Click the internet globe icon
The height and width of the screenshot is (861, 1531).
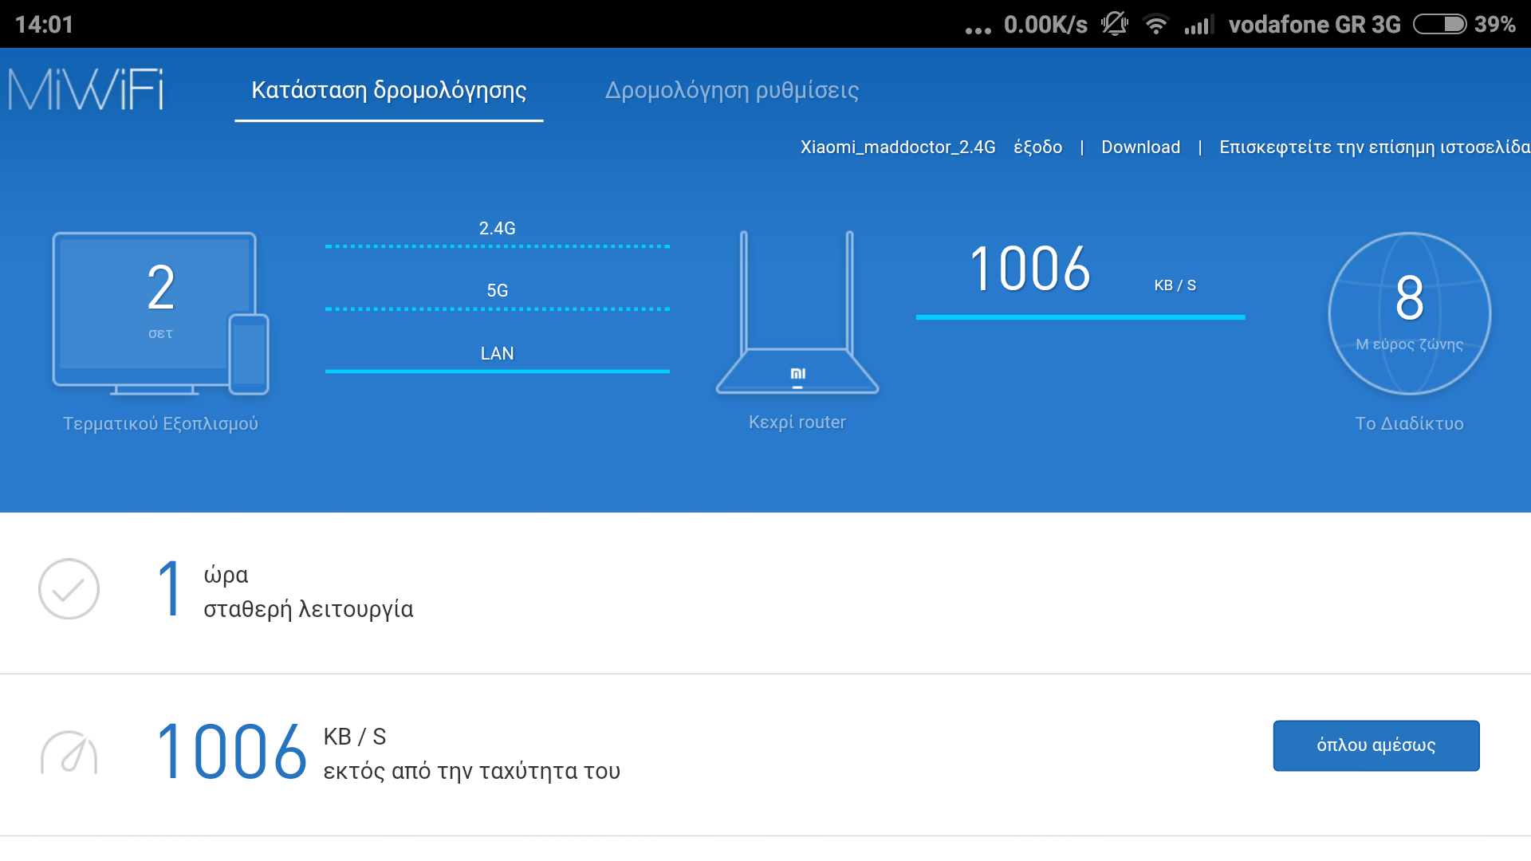click(x=1409, y=313)
